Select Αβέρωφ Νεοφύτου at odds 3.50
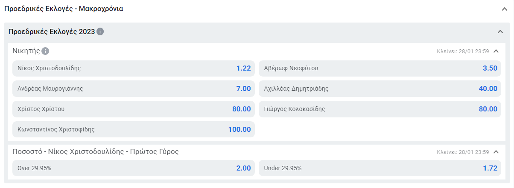Screen dimensions: 514x188 [x=380, y=68]
